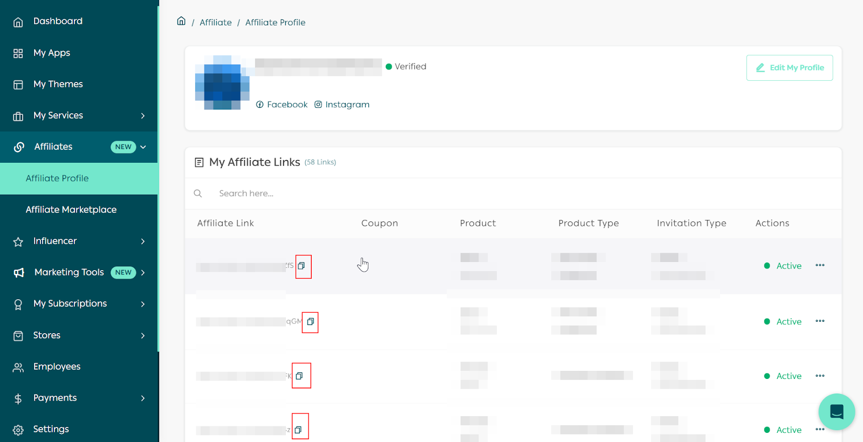Open the Facebook profile link

tap(282, 105)
